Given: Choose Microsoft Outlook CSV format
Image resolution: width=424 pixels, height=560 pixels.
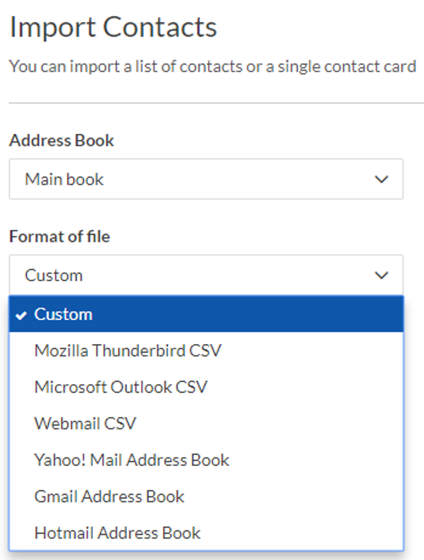Looking at the screenshot, I should [x=206, y=387].
